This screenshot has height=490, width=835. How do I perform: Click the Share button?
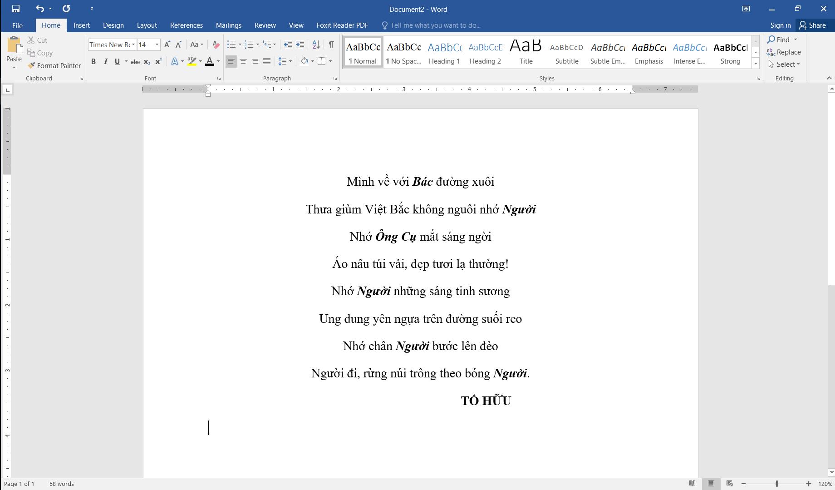813,25
